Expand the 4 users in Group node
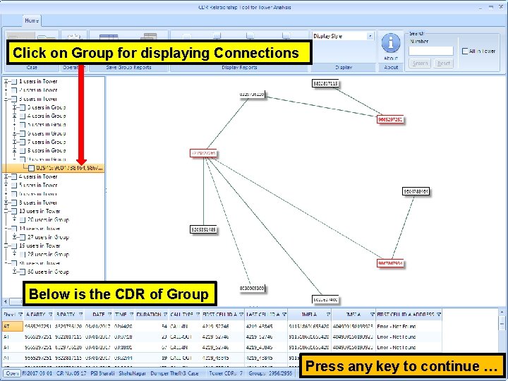Image resolution: width=508 pixels, height=381 pixels. coord(14,116)
